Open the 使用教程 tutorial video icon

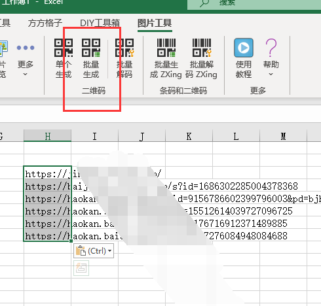tap(244, 48)
